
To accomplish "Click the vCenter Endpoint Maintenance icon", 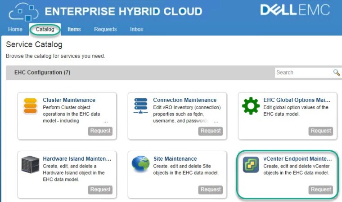I will [251, 165].
